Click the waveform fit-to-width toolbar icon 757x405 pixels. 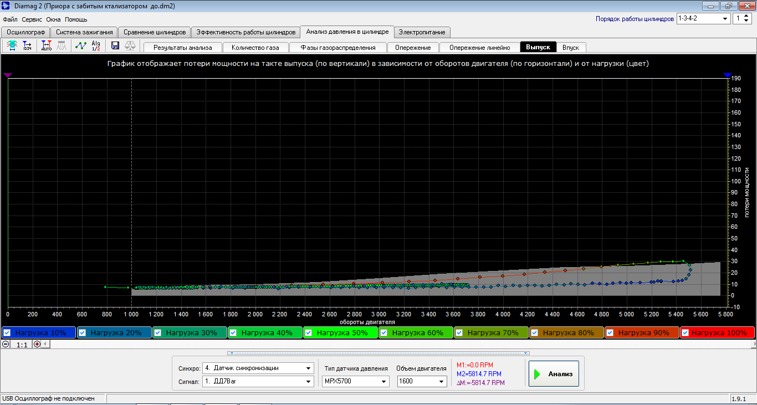pos(12,46)
